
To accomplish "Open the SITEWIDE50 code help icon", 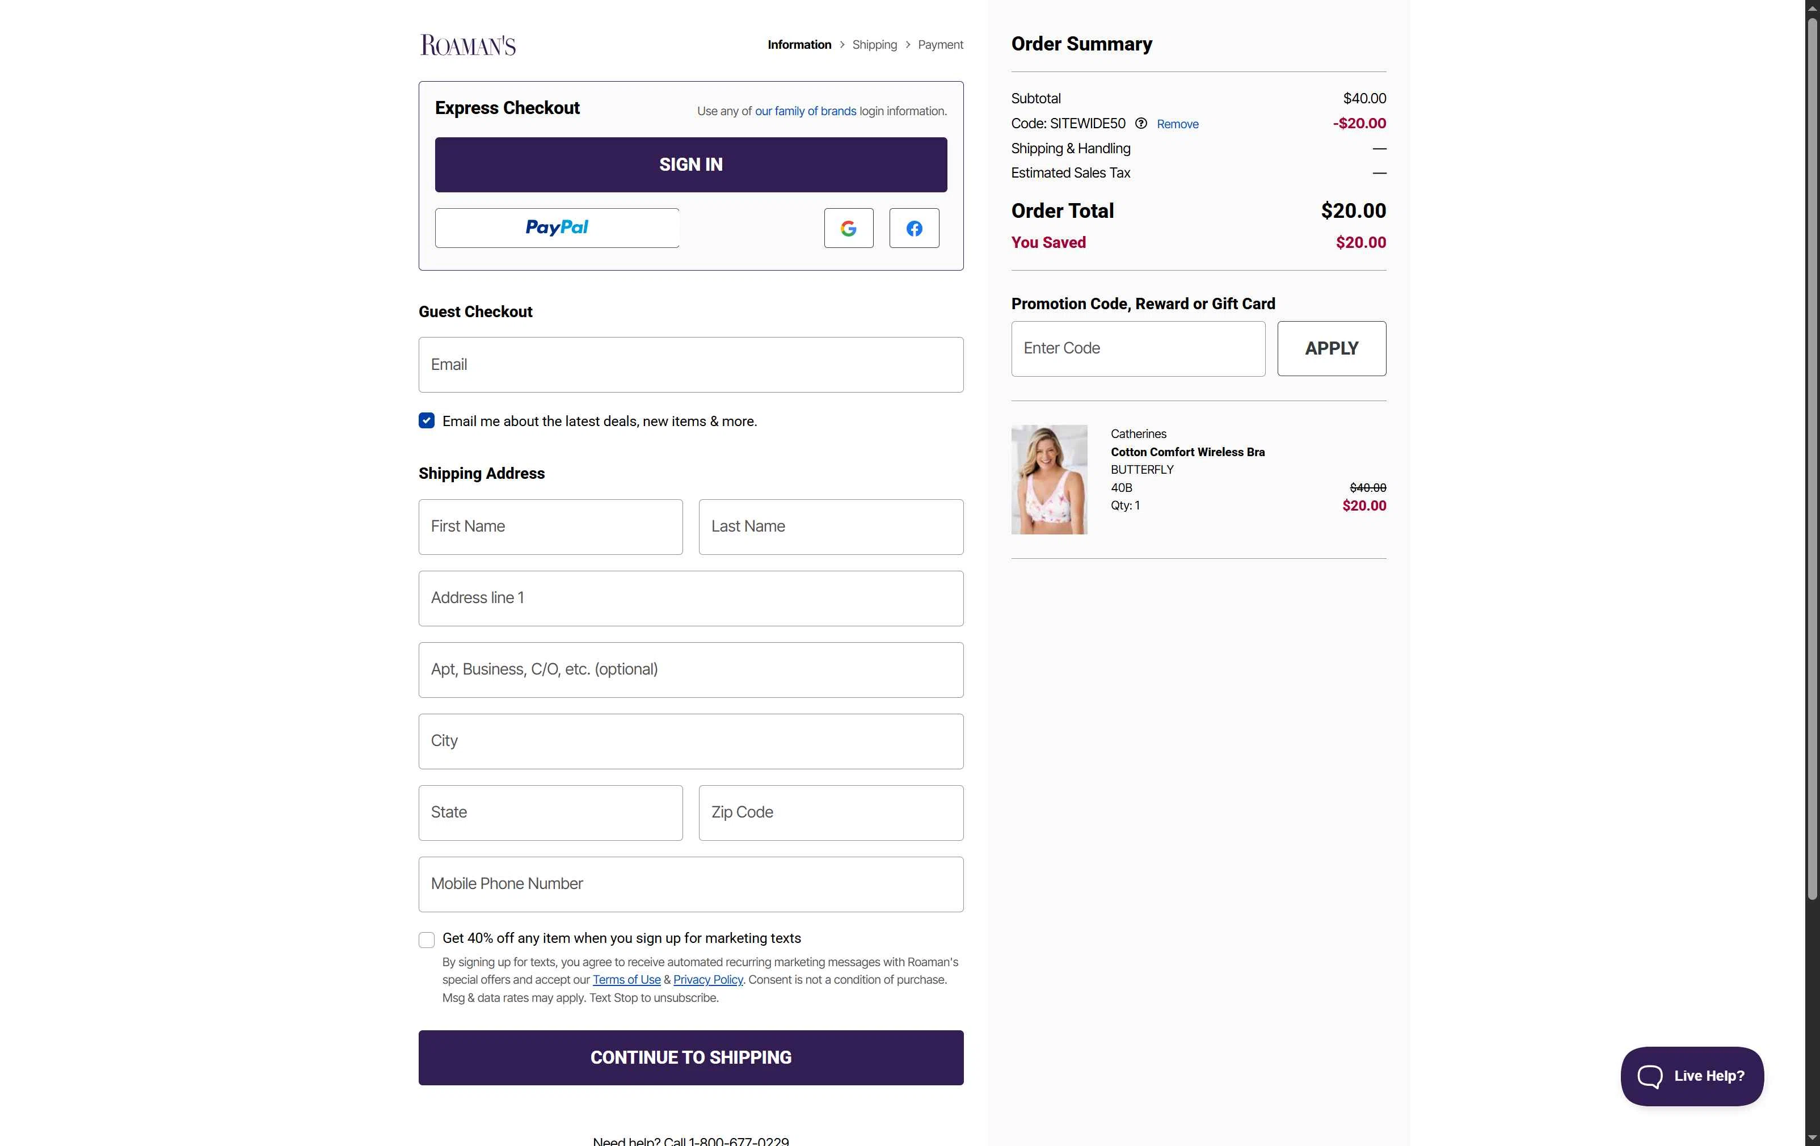I will pos(1140,123).
